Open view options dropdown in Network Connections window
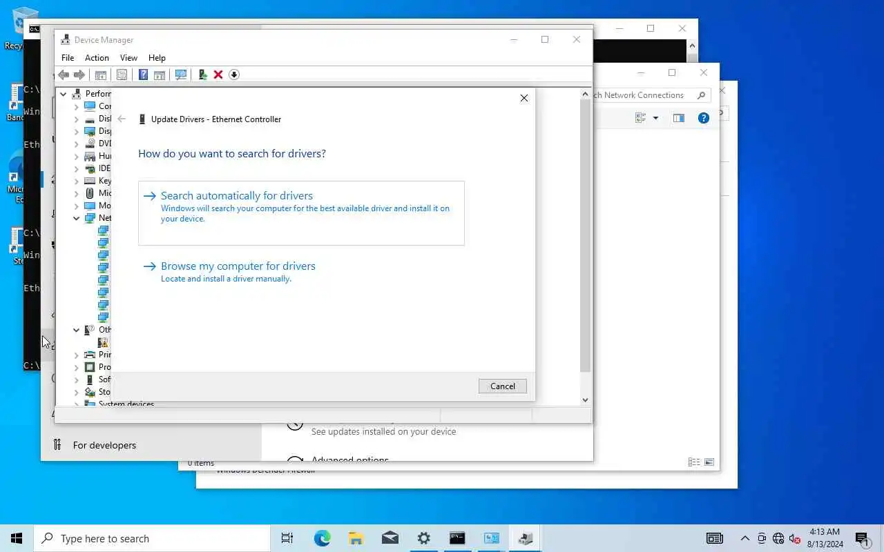 click(x=655, y=118)
